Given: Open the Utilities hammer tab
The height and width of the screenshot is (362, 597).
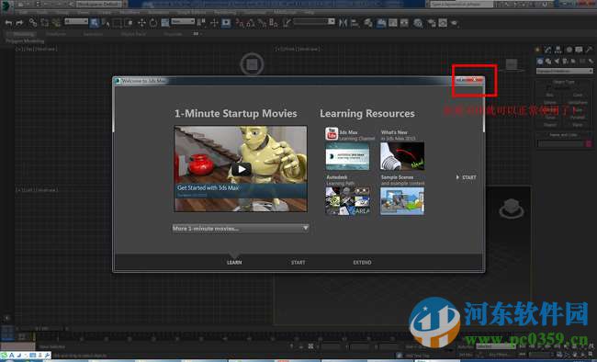Looking at the screenshot, I should [x=589, y=50].
